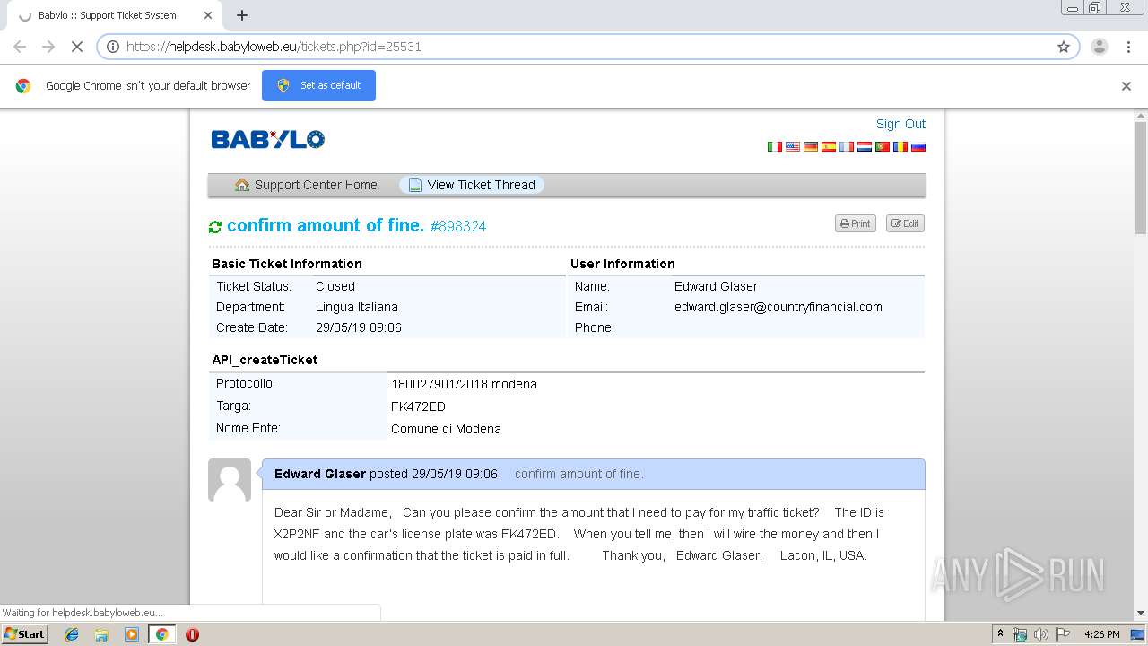This screenshot has width=1148, height=646.
Task: Switch language to French flag
Action: [x=847, y=146]
